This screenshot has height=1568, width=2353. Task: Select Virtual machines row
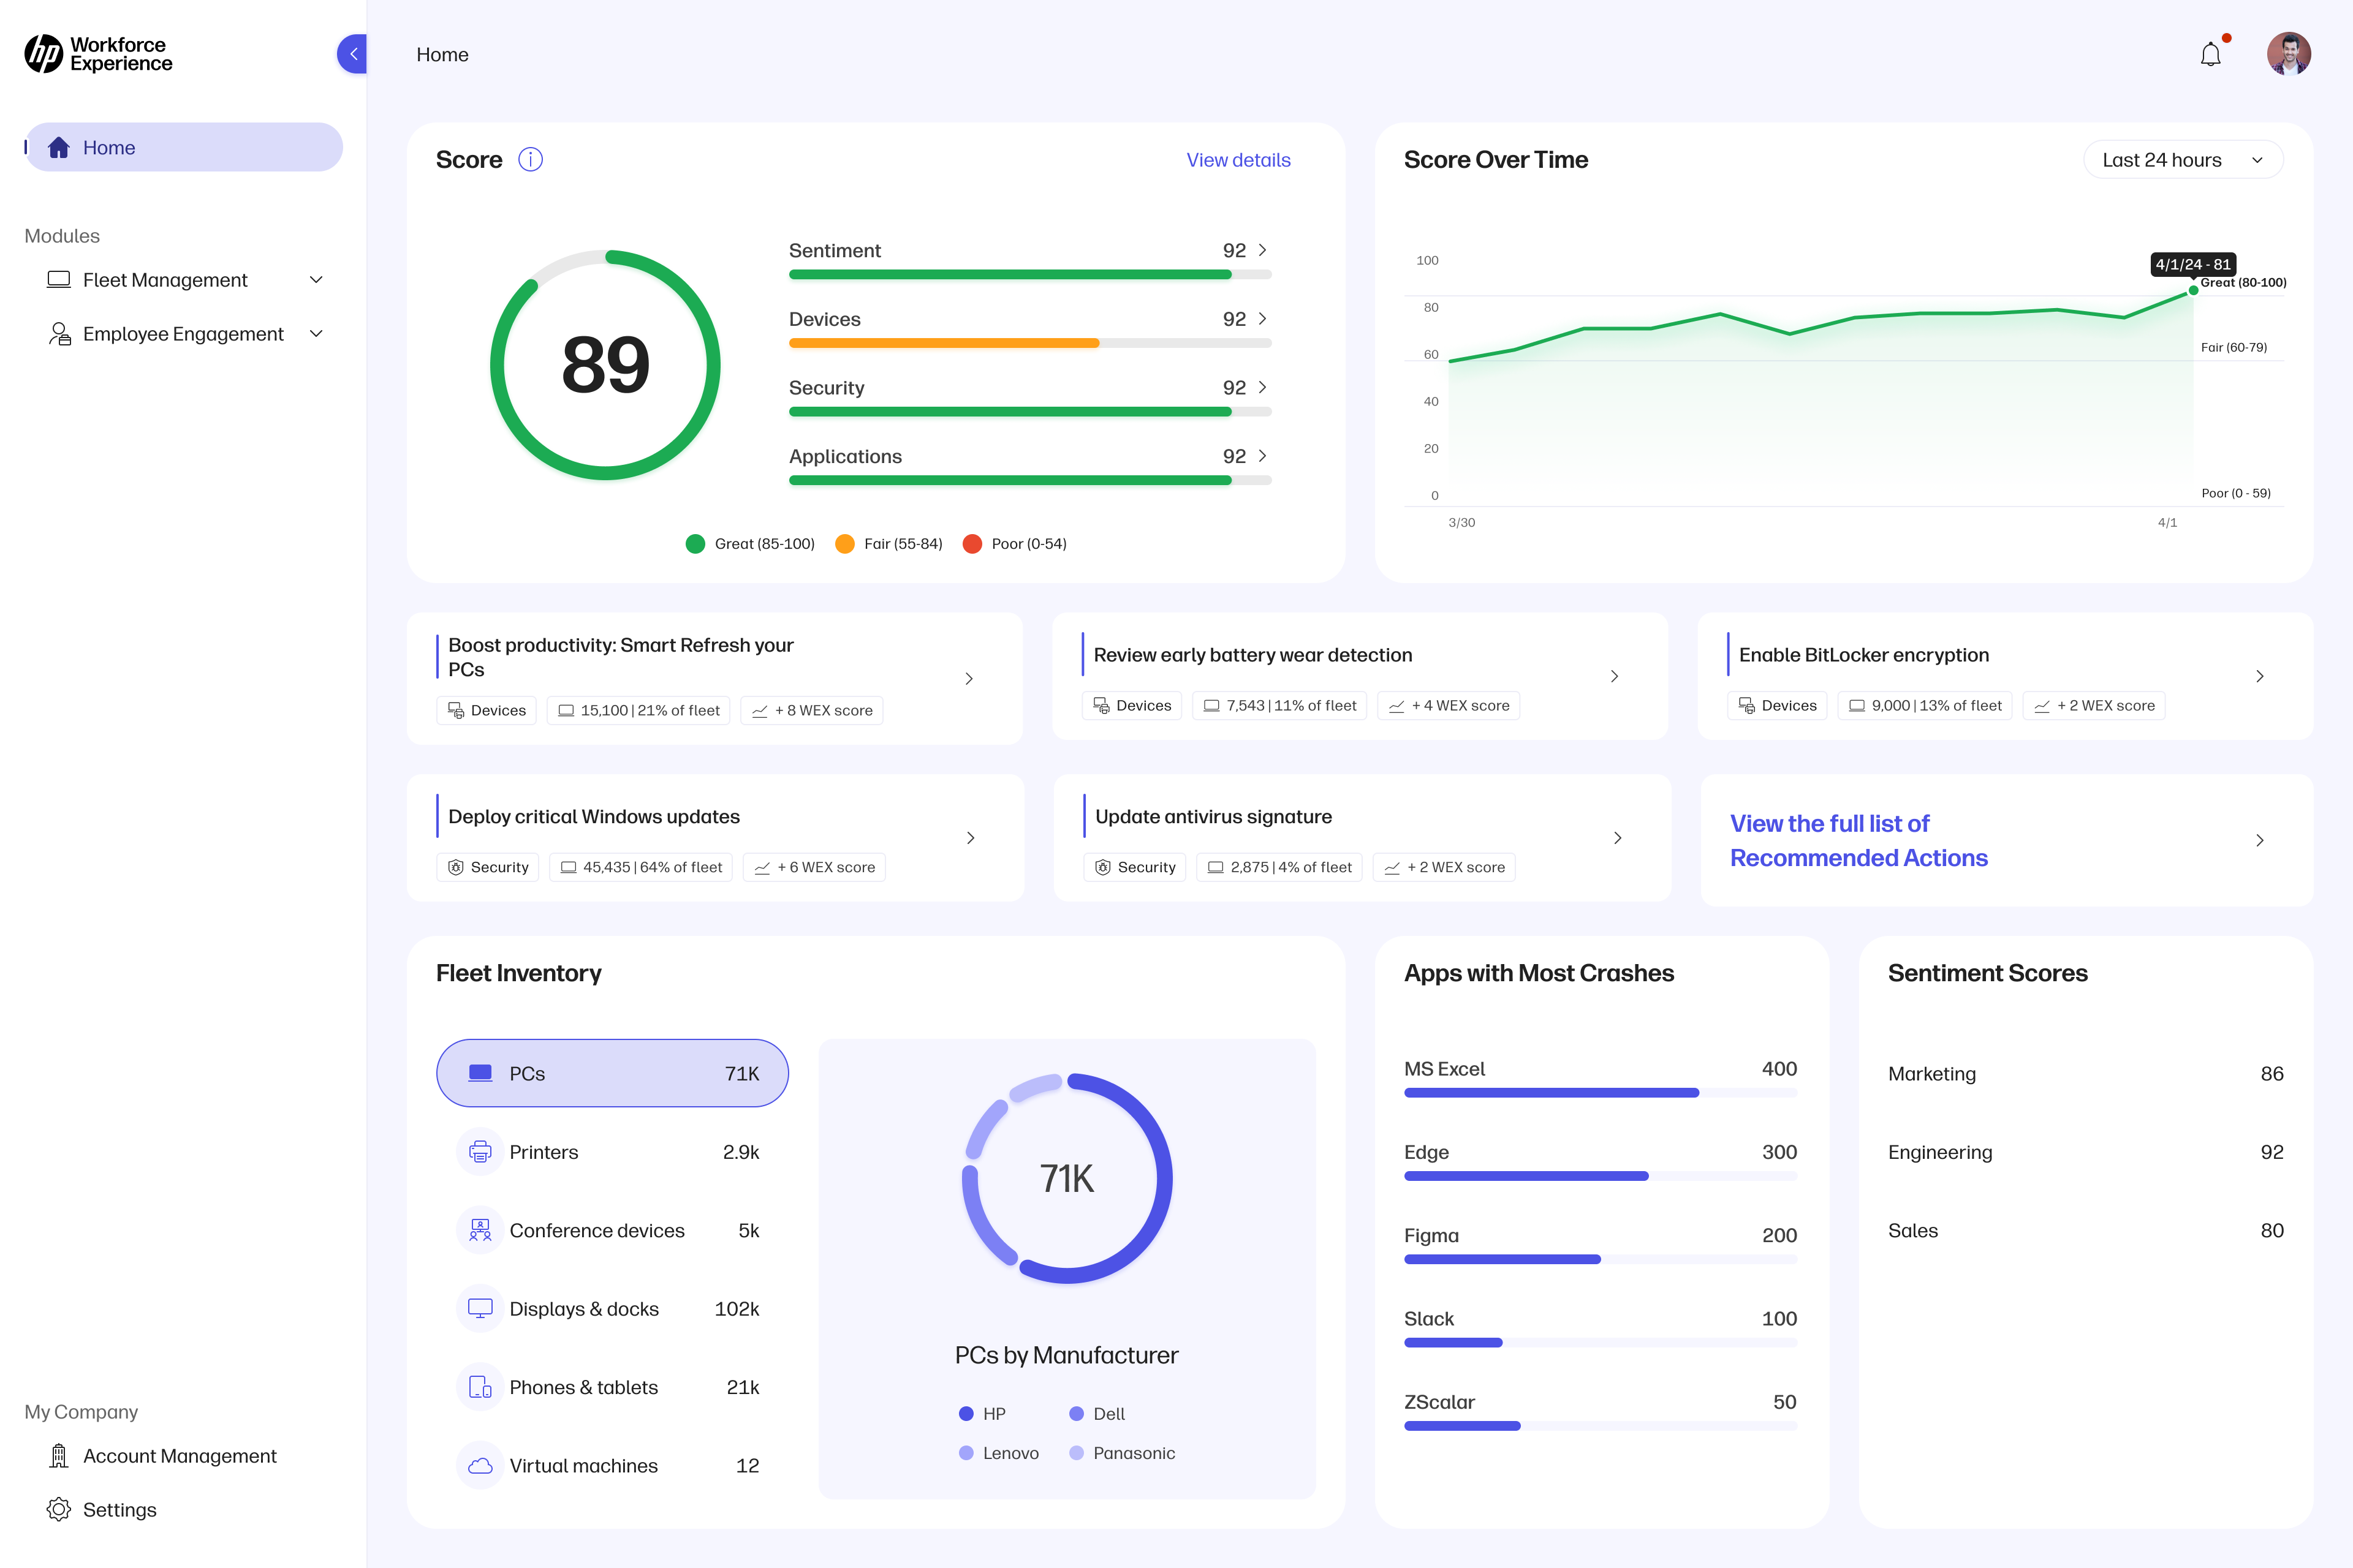pyautogui.click(x=612, y=1465)
